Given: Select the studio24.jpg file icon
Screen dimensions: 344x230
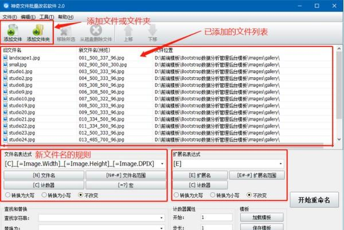Looking at the screenshot, I should point(5,140).
